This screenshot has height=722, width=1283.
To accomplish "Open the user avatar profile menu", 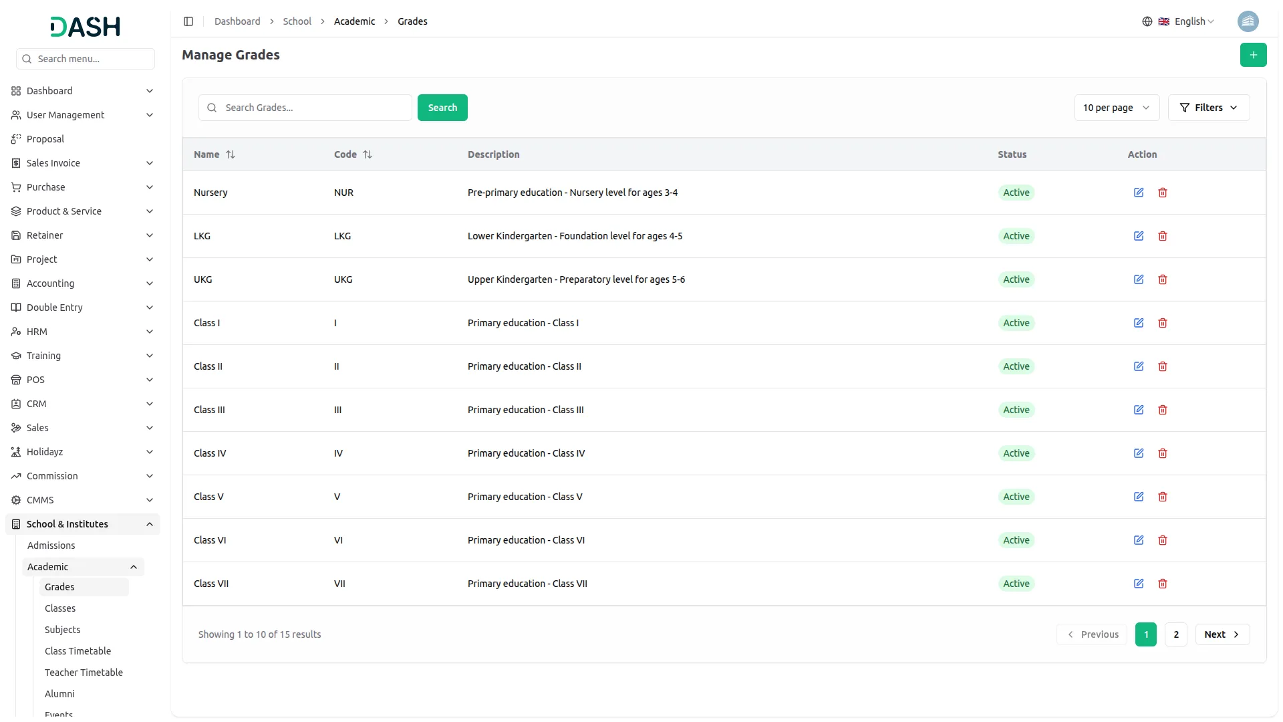I will coord(1248,21).
